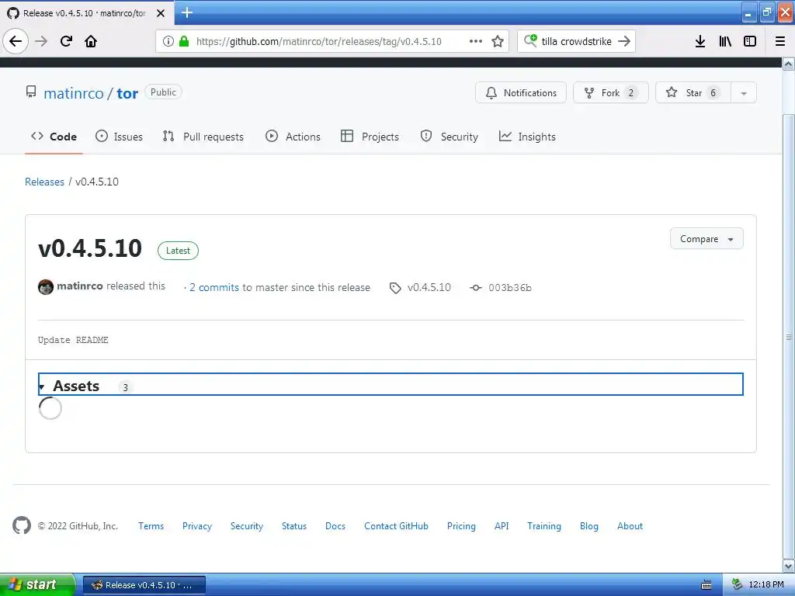The width and height of the screenshot is (795, 596).
Task: Open the Docs footer link
Action: [335, 526]
